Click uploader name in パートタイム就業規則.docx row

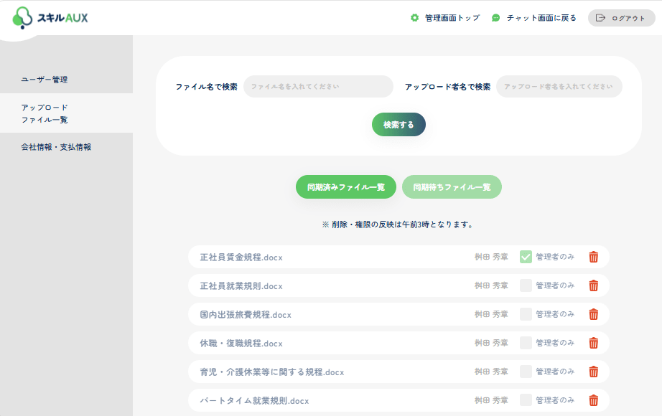click(x=491, y=400)
